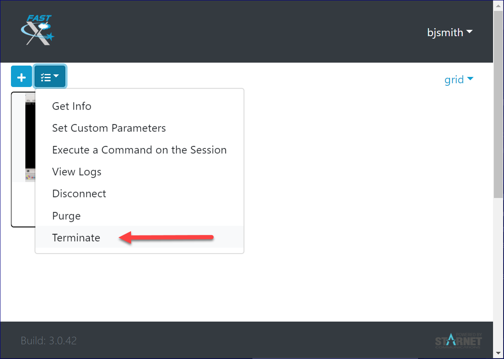Select Get Info from the menu
The height and width of the screenshot is (359, 504).
(72, 106)
